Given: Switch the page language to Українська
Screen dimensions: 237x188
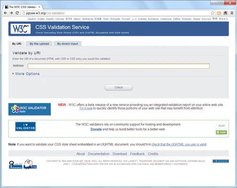Looking at the screenshot, I should [x=166, y=19].
